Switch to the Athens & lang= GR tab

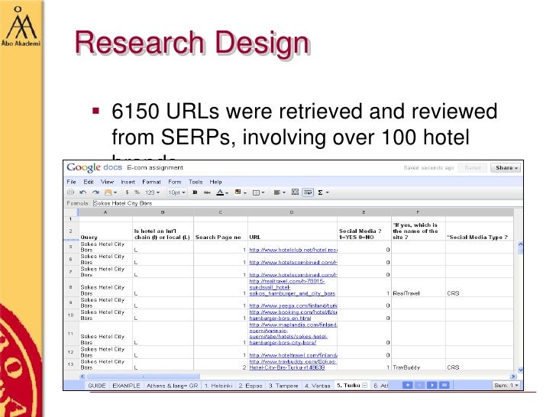click(173, 386)
